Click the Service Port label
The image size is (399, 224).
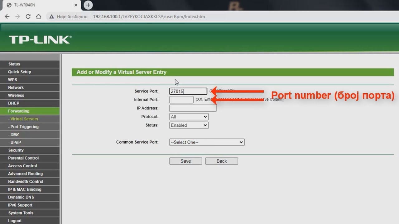tap(147, 91)
